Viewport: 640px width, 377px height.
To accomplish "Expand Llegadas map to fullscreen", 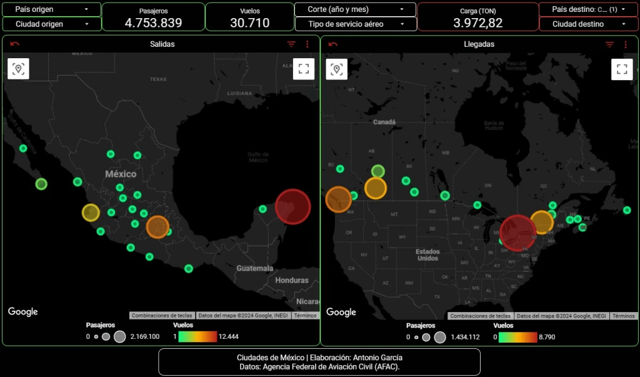I will pos(622,69).
